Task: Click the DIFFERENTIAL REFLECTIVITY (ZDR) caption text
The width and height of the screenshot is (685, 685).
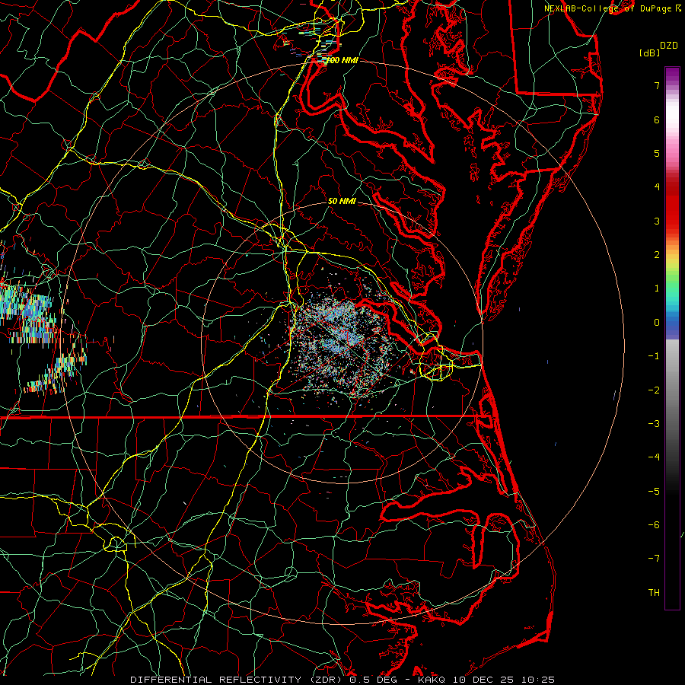Action: click(x=237, y=680)
